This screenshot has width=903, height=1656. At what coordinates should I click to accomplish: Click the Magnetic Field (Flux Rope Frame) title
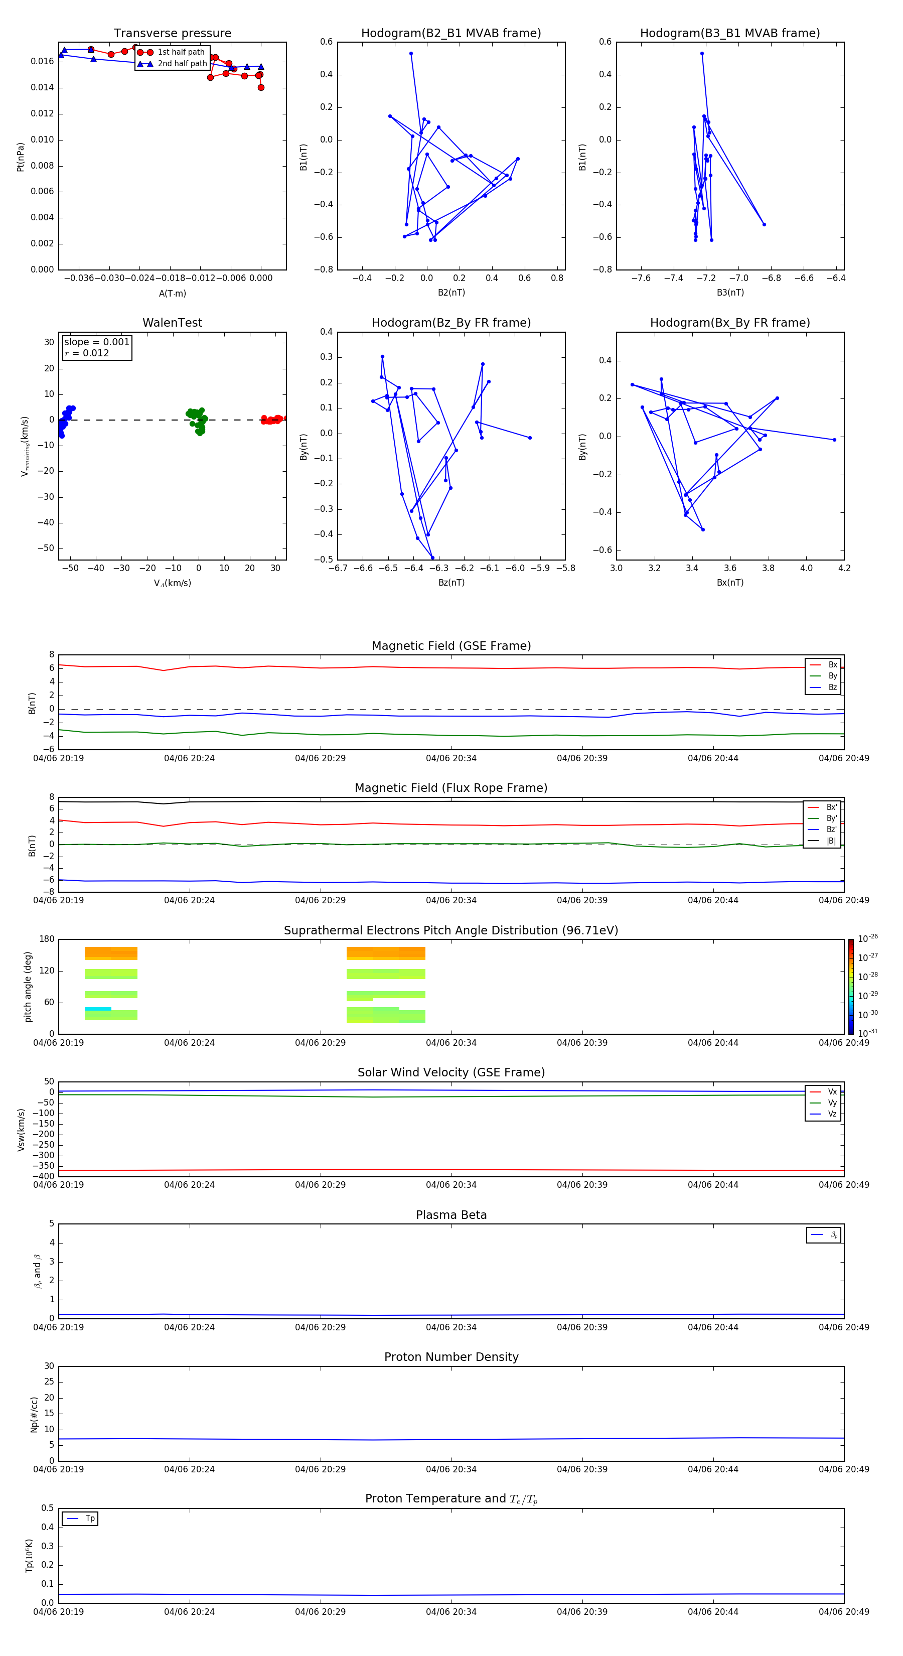point(451,788)
